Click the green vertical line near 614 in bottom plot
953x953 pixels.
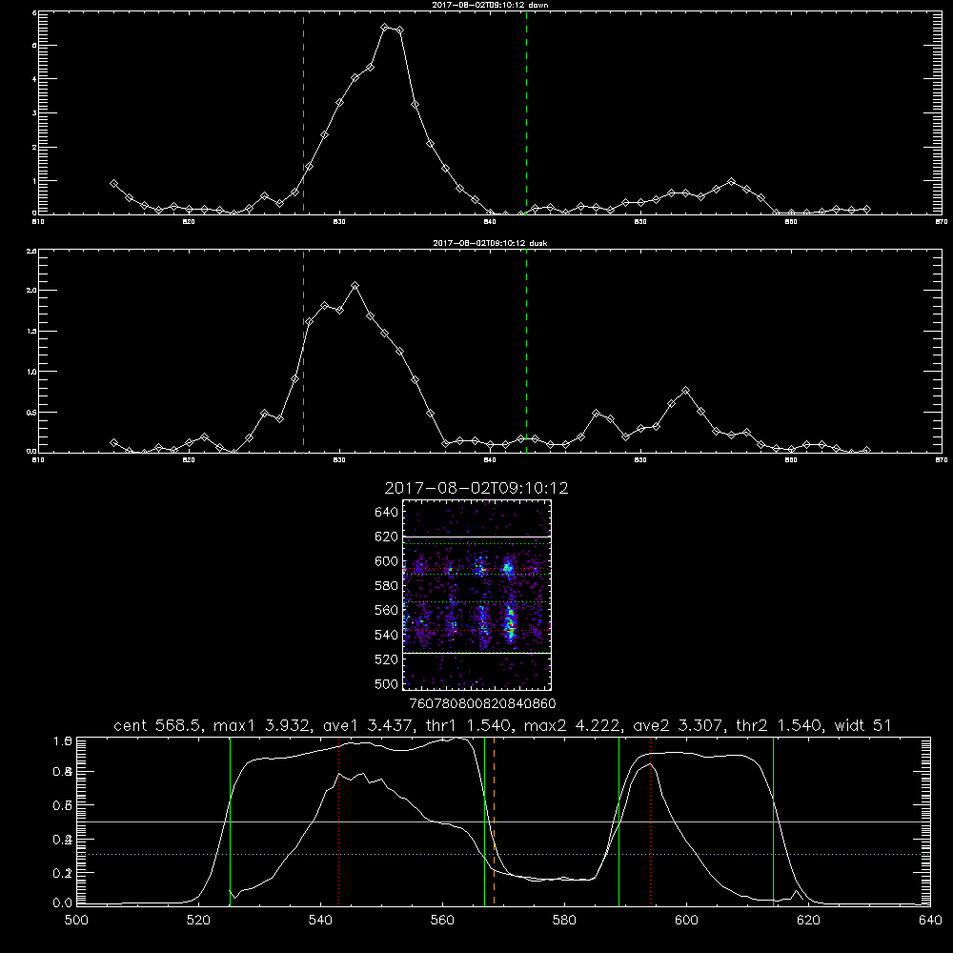click(774, 821)
